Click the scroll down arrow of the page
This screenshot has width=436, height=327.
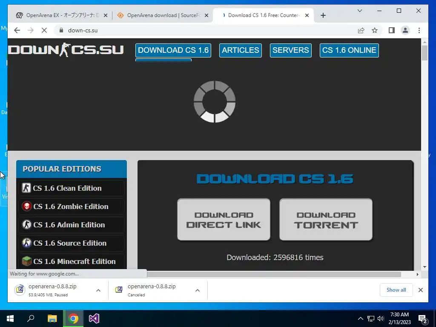(425, 267)
